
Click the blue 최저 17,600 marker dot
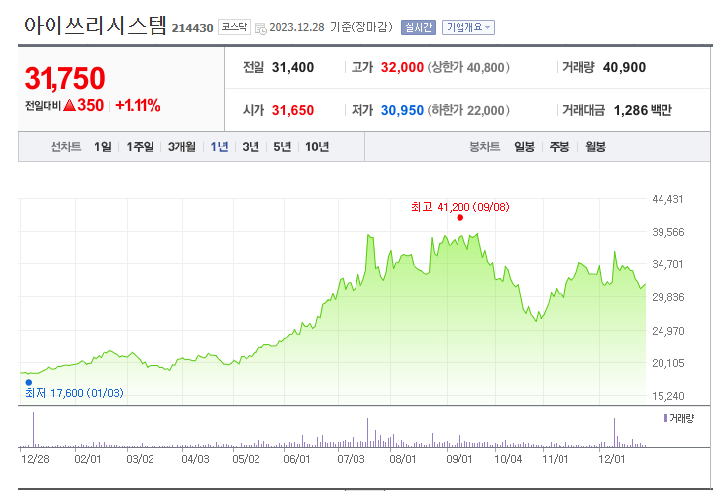point(29,382)
